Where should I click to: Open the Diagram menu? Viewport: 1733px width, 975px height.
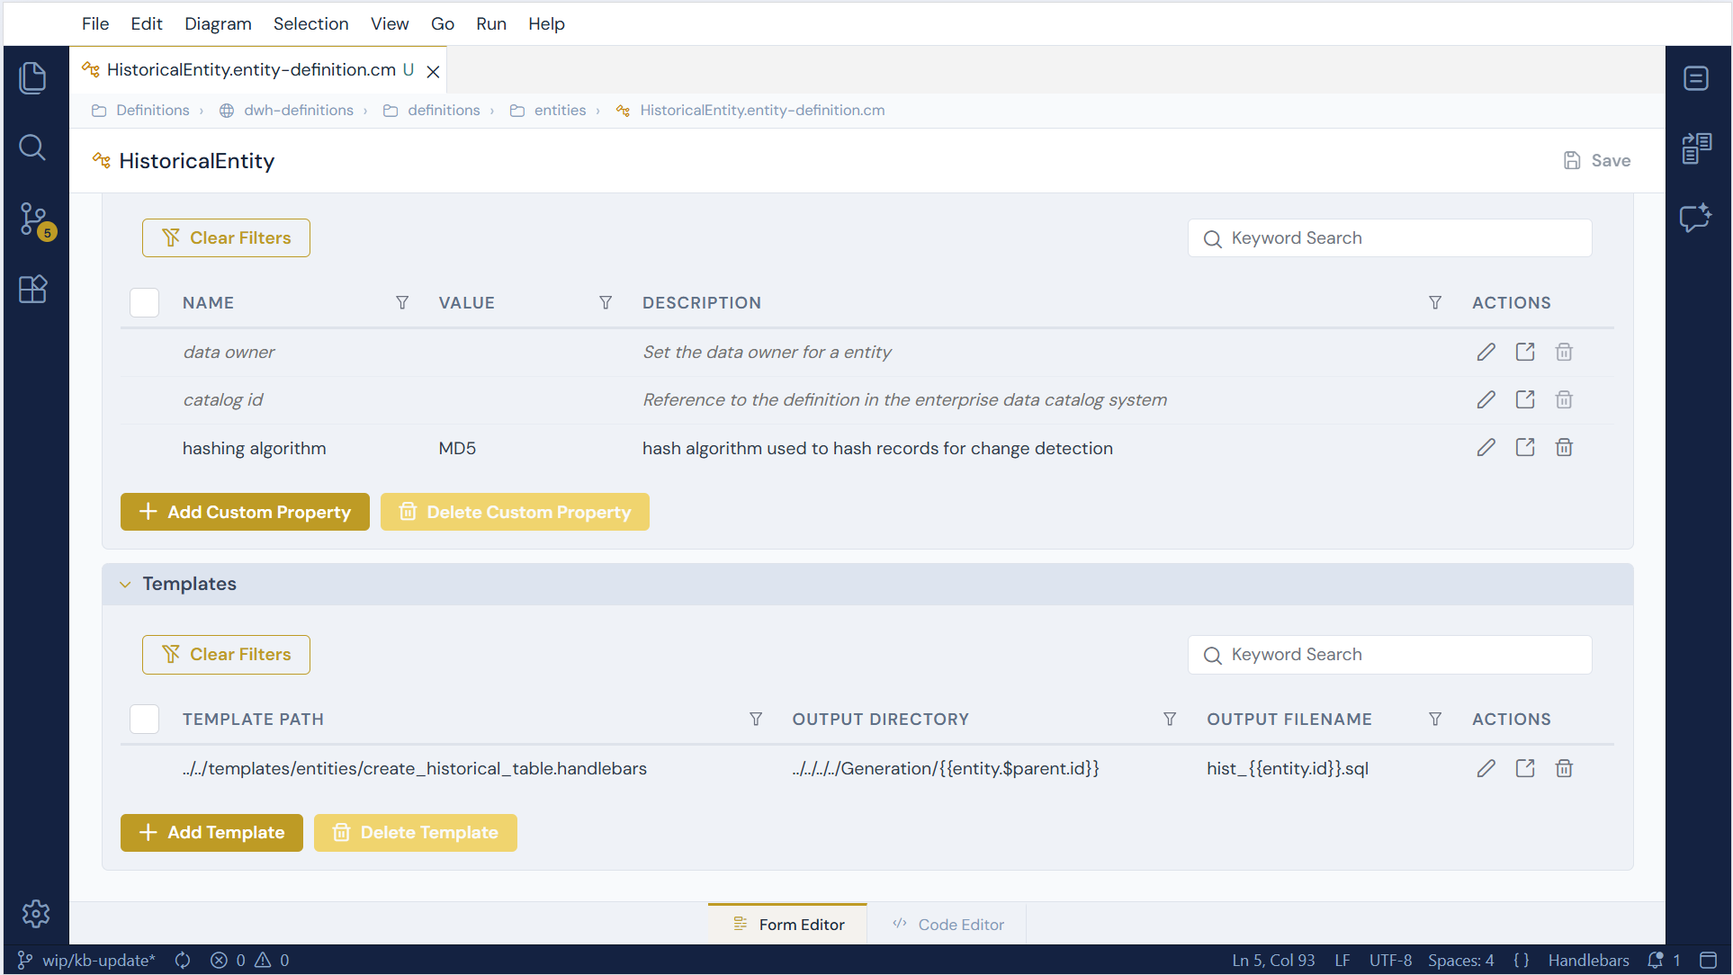[x=218, y=24]
